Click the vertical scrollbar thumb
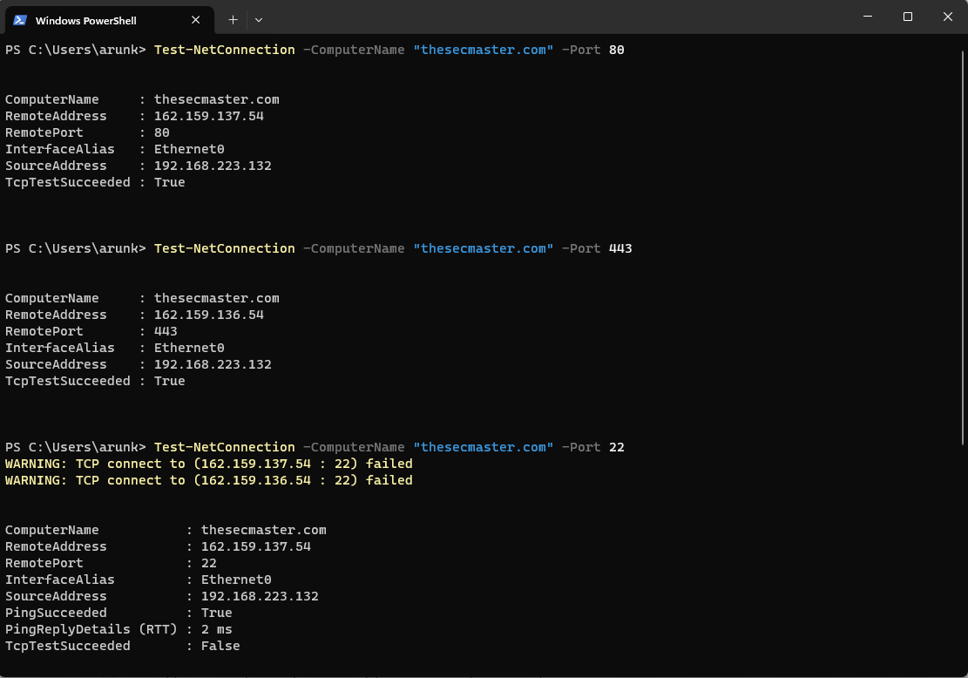Screen dimensions: 968x678 (x=962, y=247)
